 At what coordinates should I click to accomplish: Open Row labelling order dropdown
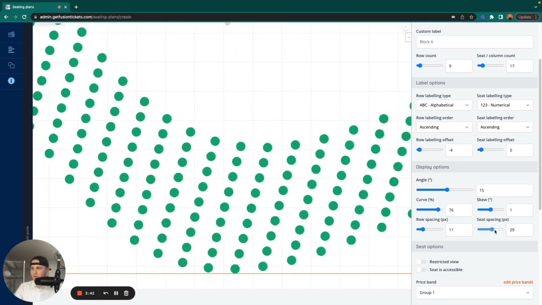444,127
